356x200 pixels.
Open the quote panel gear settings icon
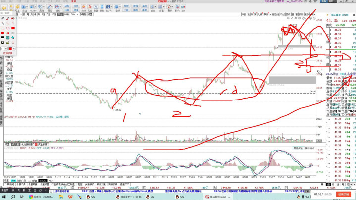(354, 15)
